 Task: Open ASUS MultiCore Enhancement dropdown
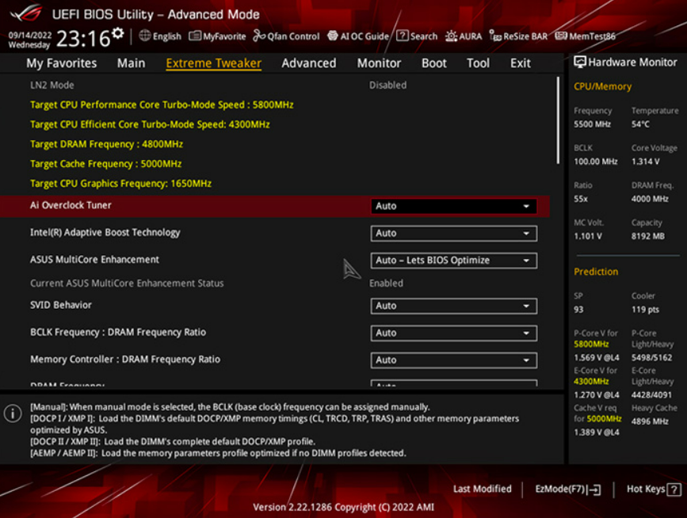(453, 261)
